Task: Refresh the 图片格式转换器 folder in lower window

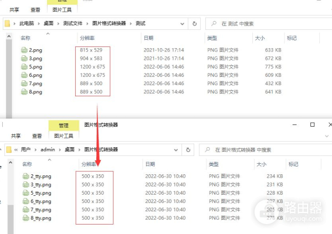Action: pos(188,150)
